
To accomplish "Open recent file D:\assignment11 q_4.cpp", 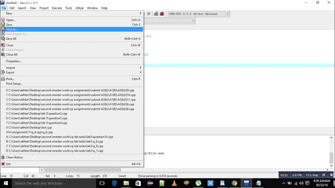I will pyautogui.click(x=72, y=132).
